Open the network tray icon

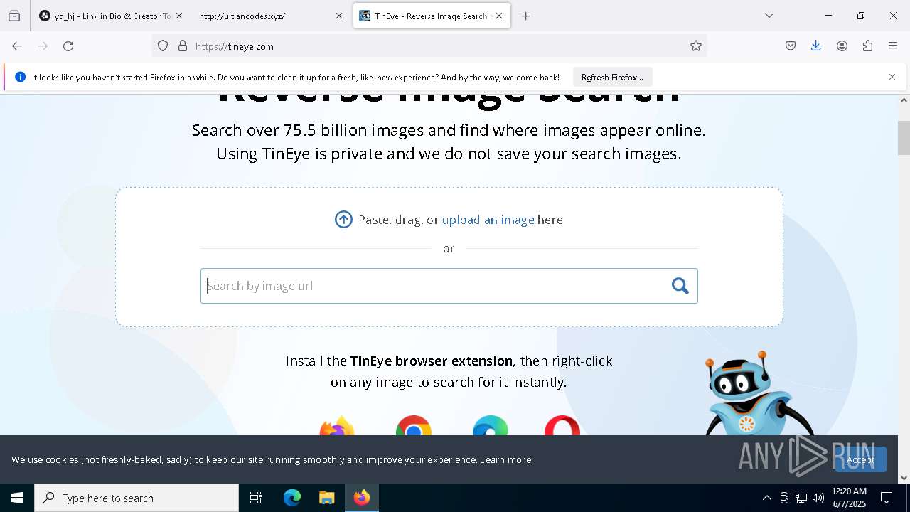801,498
